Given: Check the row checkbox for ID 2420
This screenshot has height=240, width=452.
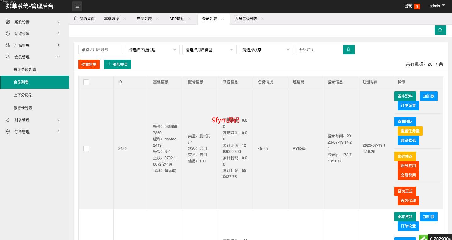Looking at the screenshot, I should coord(86,149).
